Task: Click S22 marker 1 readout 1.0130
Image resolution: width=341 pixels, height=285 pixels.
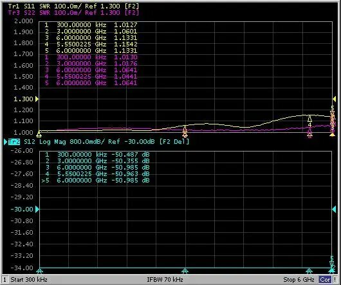Action: (125, 57)
